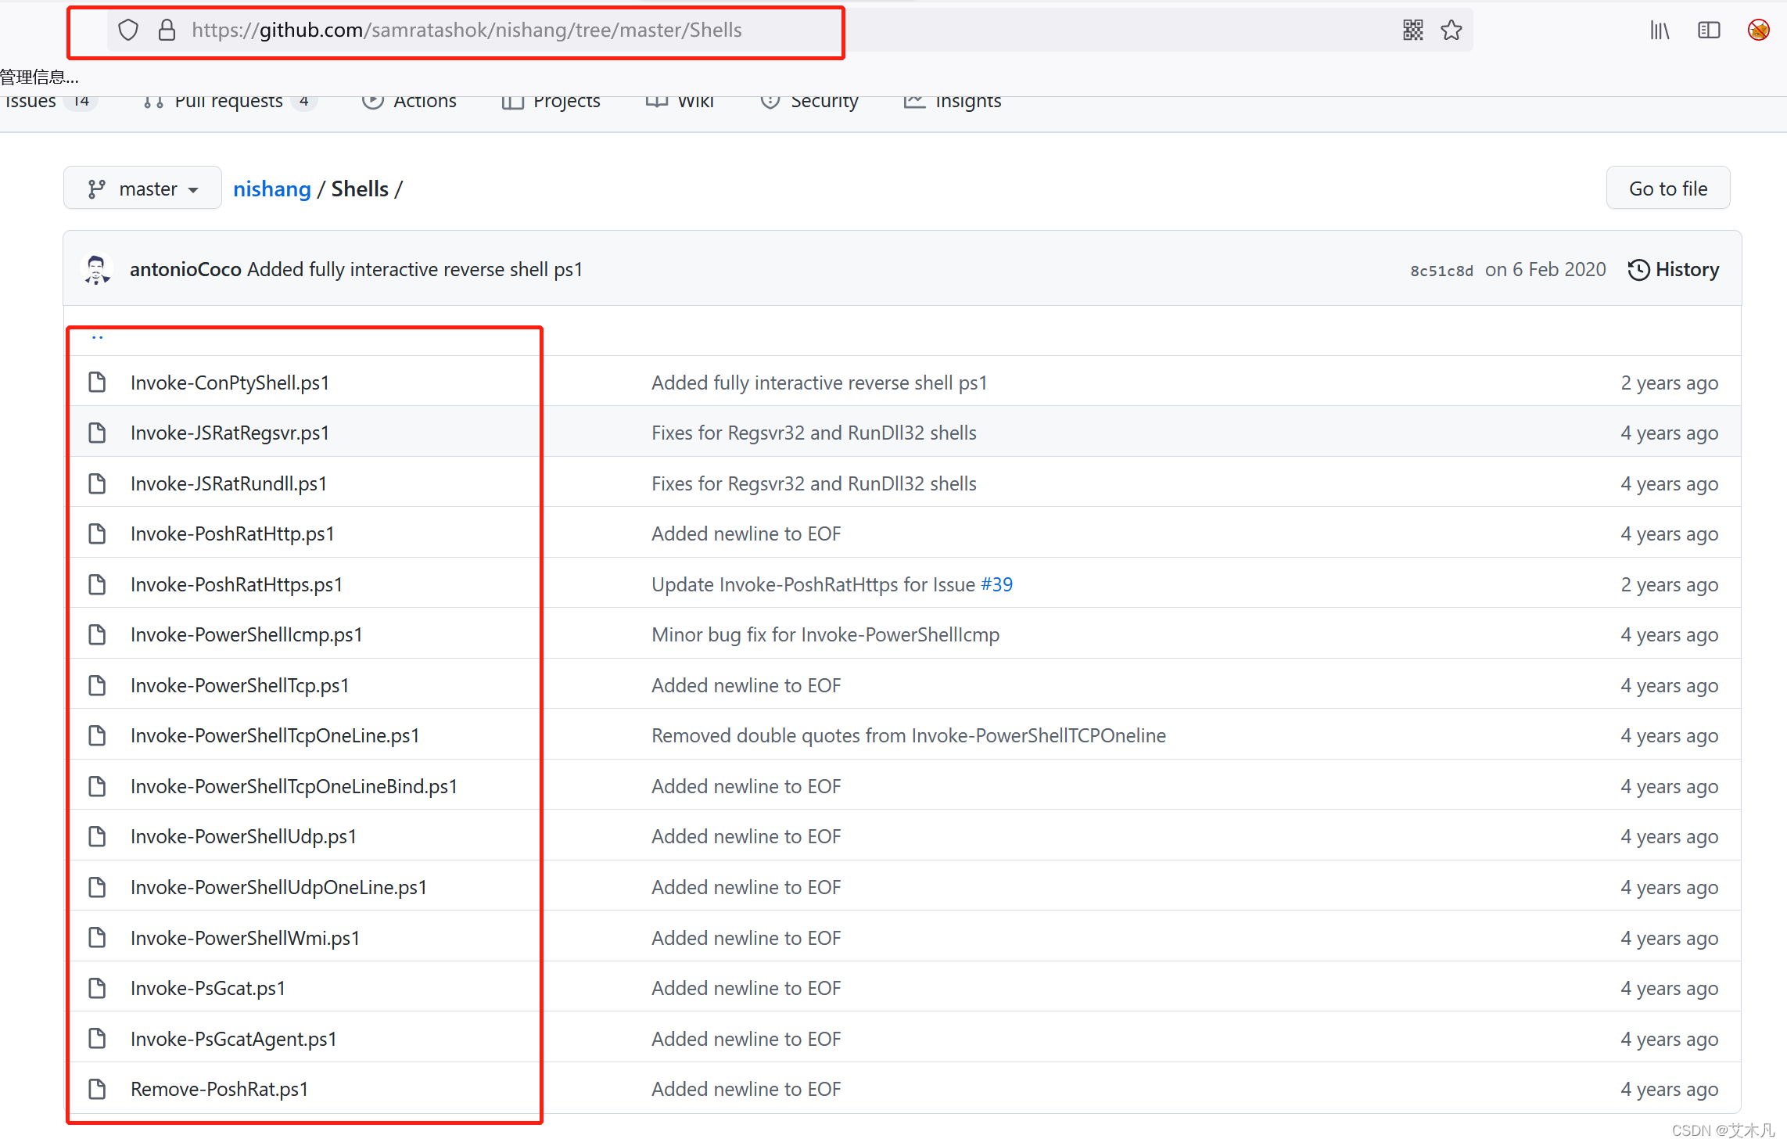The width and height of the screenshot is (1787, 1146).
Task: Open Invoke-PoshRatHttp.ps1 file
Action: coord(232,533)
